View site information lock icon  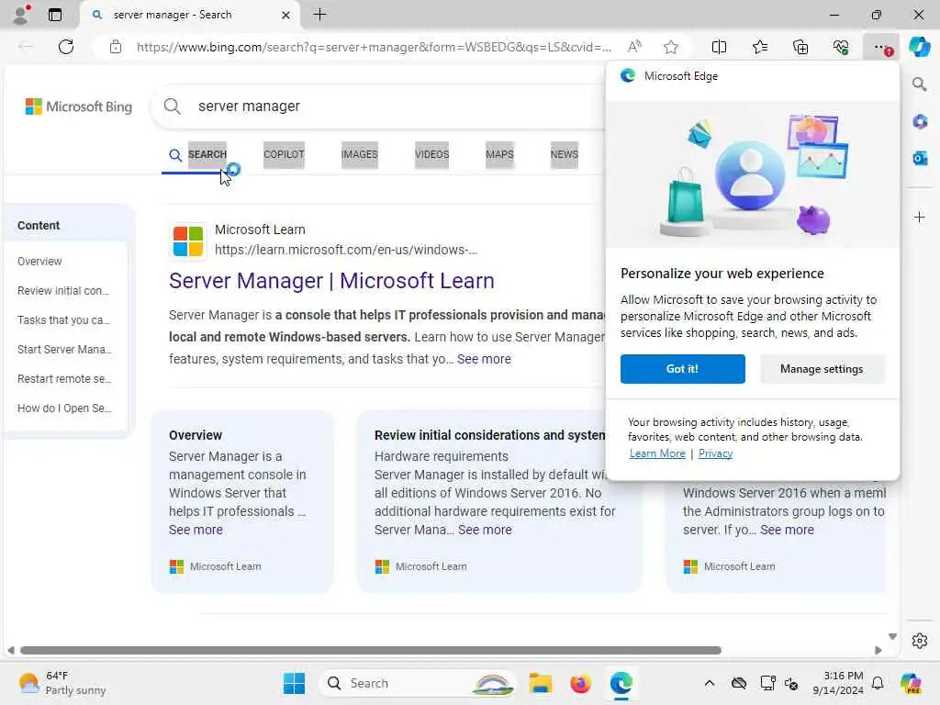[x=116, y=47]
